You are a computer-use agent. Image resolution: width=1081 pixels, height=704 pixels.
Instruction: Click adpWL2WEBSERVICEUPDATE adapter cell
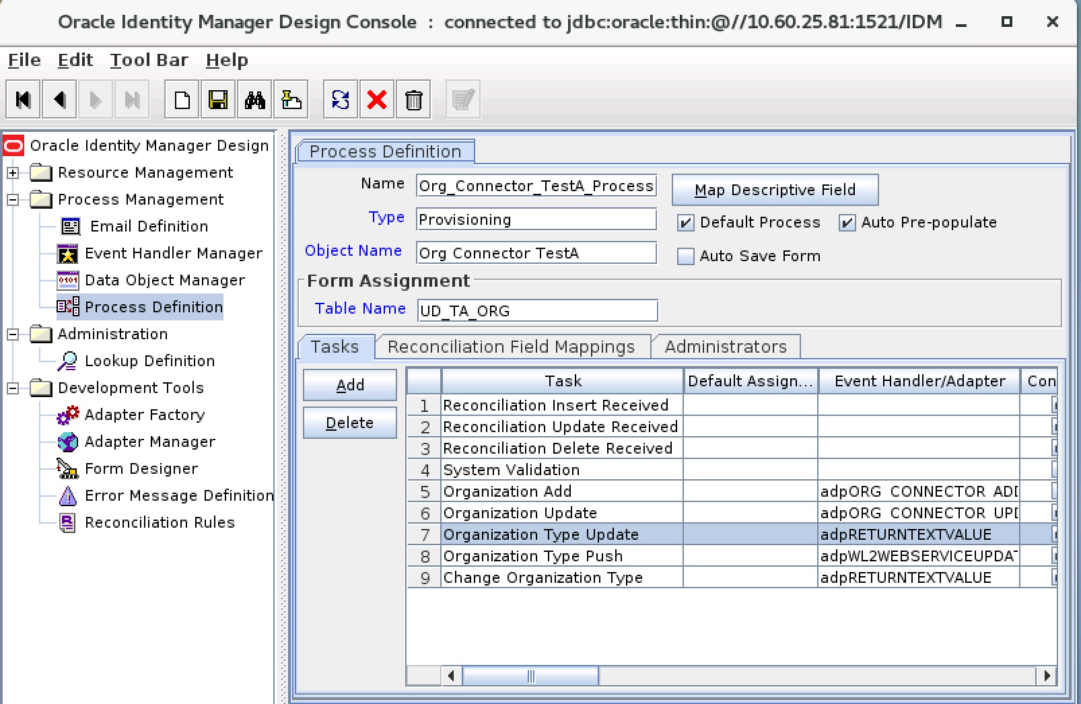click(x=919, y=556)
